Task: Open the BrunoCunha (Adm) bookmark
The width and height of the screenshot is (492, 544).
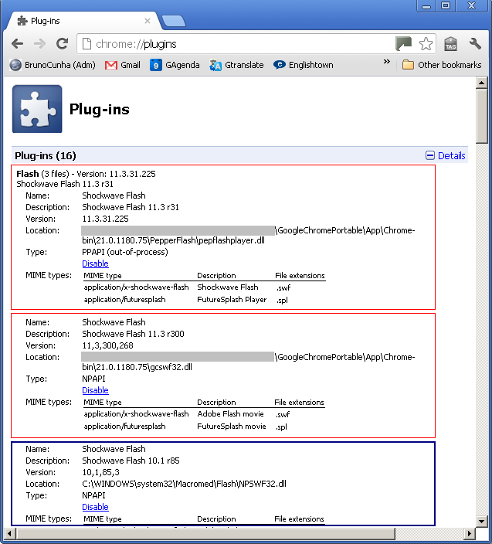Action: point(53,65)
